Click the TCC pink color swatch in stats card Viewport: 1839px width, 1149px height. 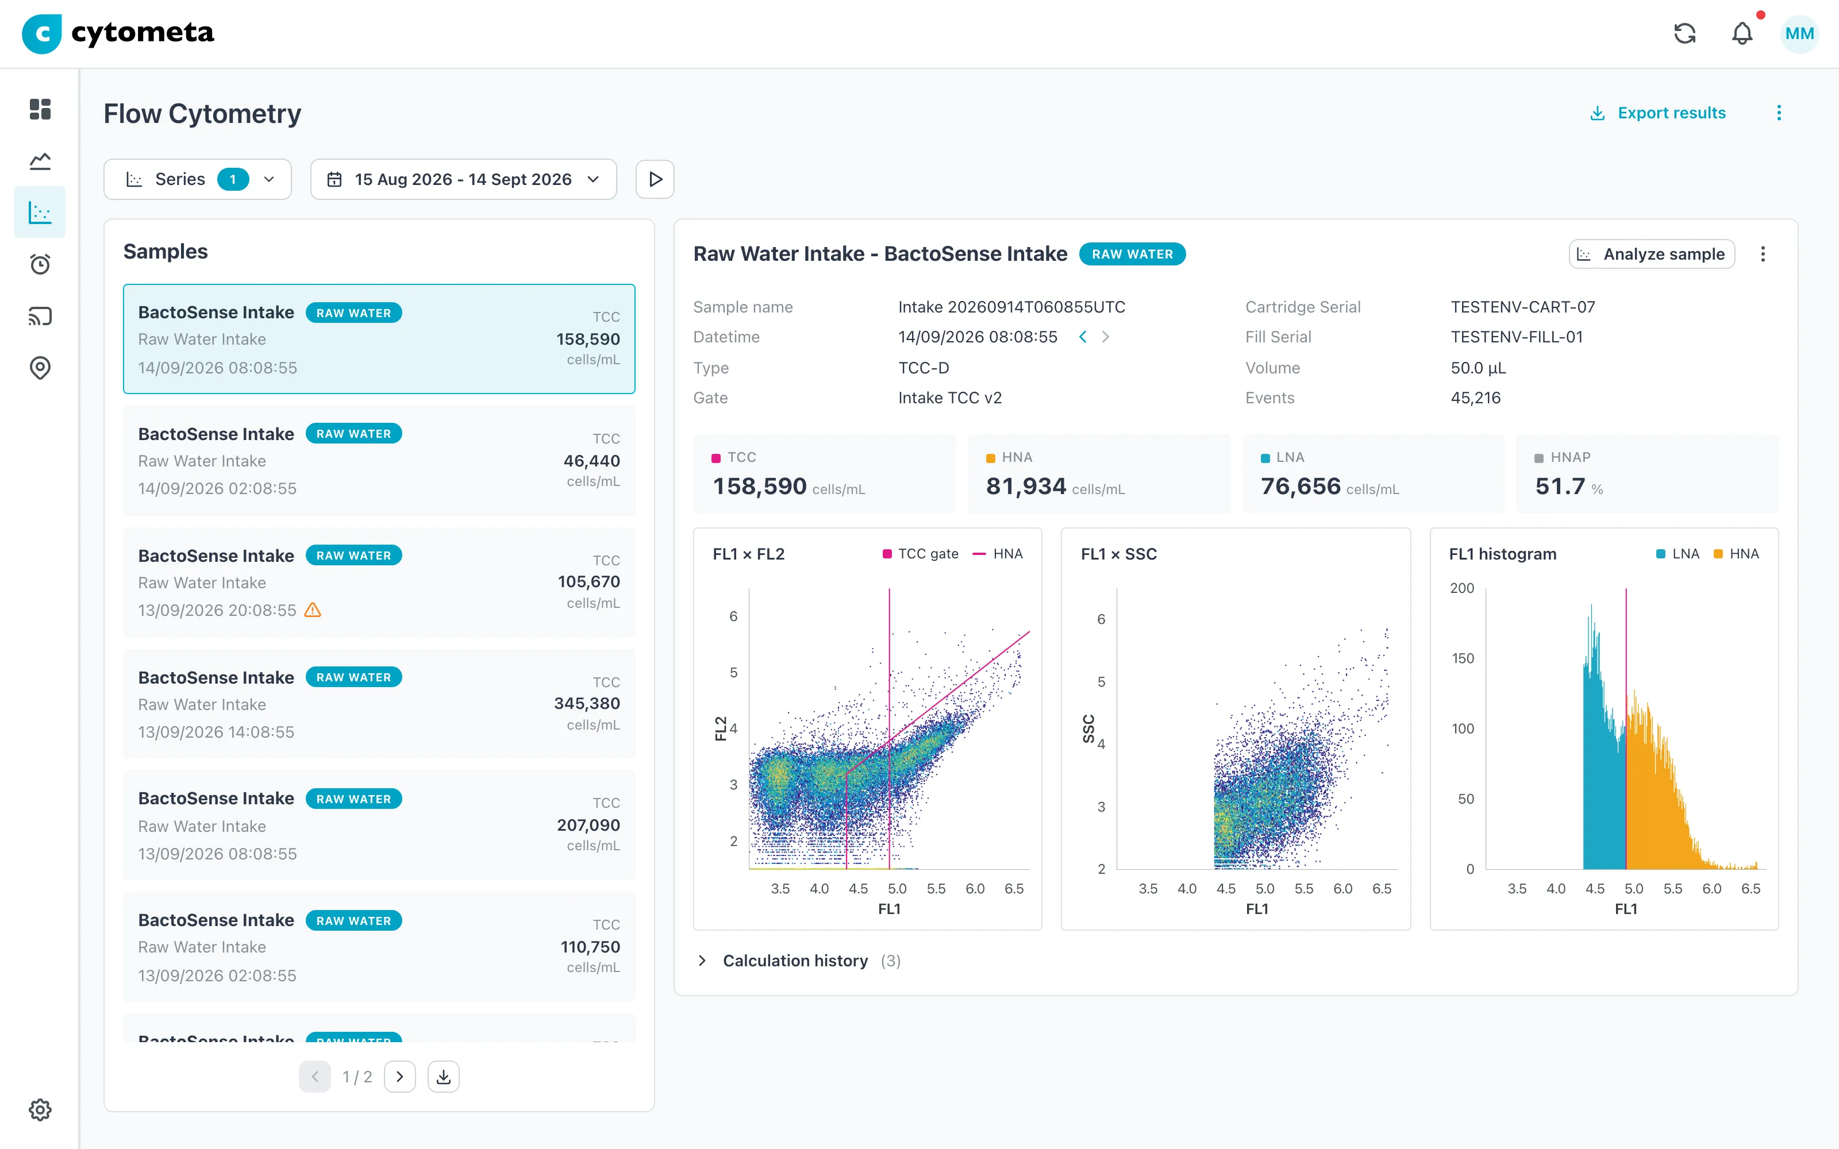click(x=716, y=457)
